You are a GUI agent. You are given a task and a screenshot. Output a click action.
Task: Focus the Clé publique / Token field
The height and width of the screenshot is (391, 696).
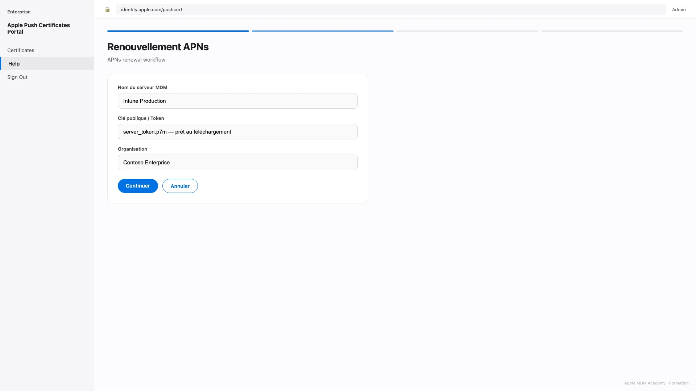click(x=238, y=132)
